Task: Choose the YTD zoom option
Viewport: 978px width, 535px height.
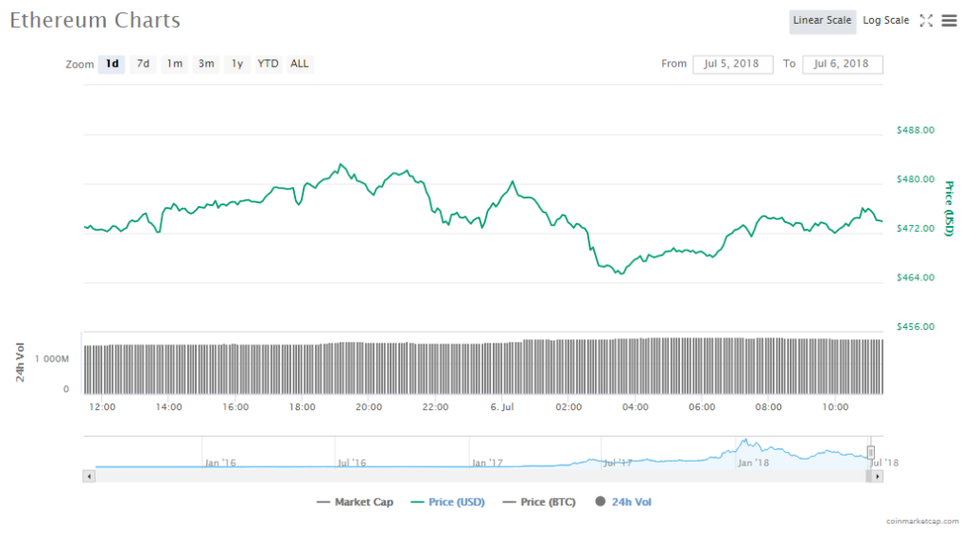Action: [x=268, y=64]
